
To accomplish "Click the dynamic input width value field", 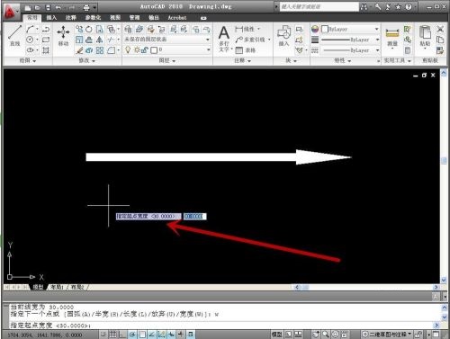I will [195, 216].
